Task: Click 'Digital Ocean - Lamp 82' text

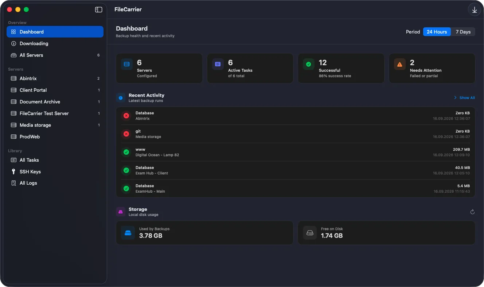Action: (157, 155)
